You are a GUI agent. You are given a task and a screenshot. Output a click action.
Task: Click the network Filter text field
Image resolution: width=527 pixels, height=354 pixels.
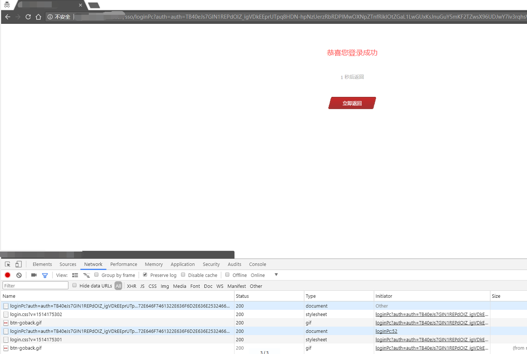[36, 286]
